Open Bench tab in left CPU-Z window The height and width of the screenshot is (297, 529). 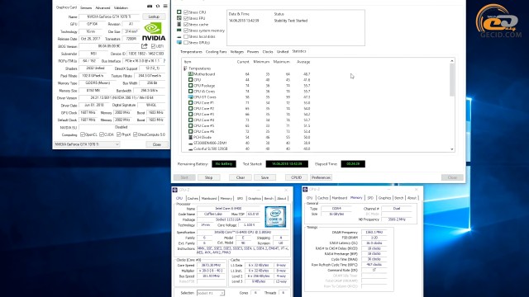(269, 198)
